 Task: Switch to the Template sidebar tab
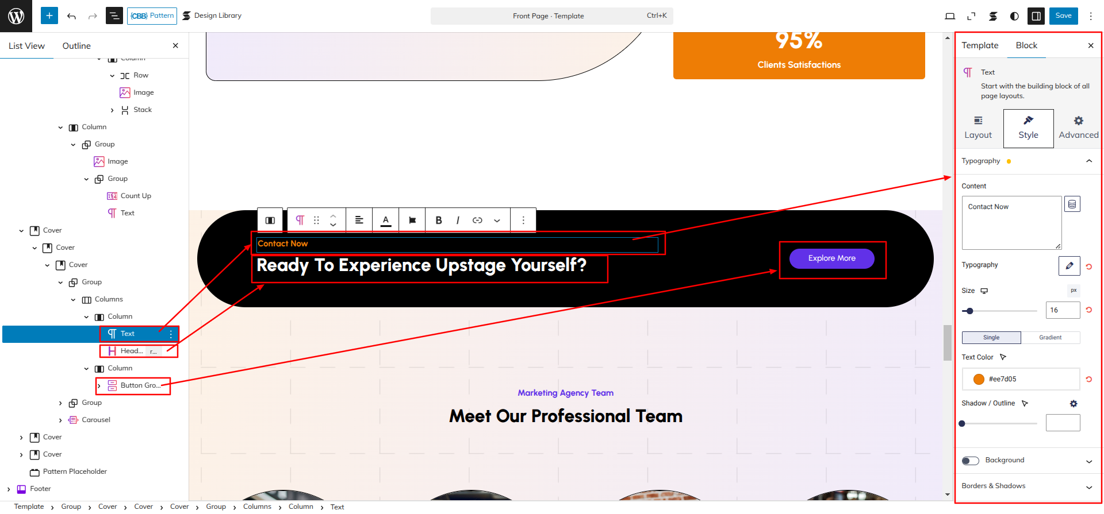tap(980, 45)
